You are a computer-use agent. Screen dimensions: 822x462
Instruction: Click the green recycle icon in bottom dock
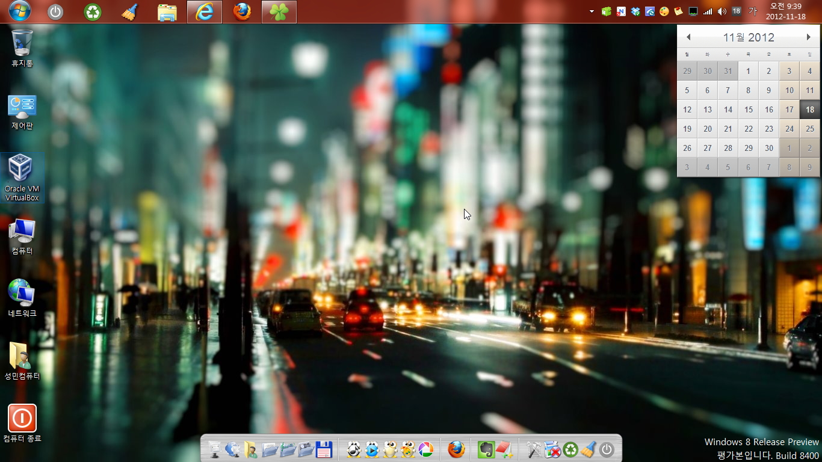pyautogui.click(x=570, y=449)
